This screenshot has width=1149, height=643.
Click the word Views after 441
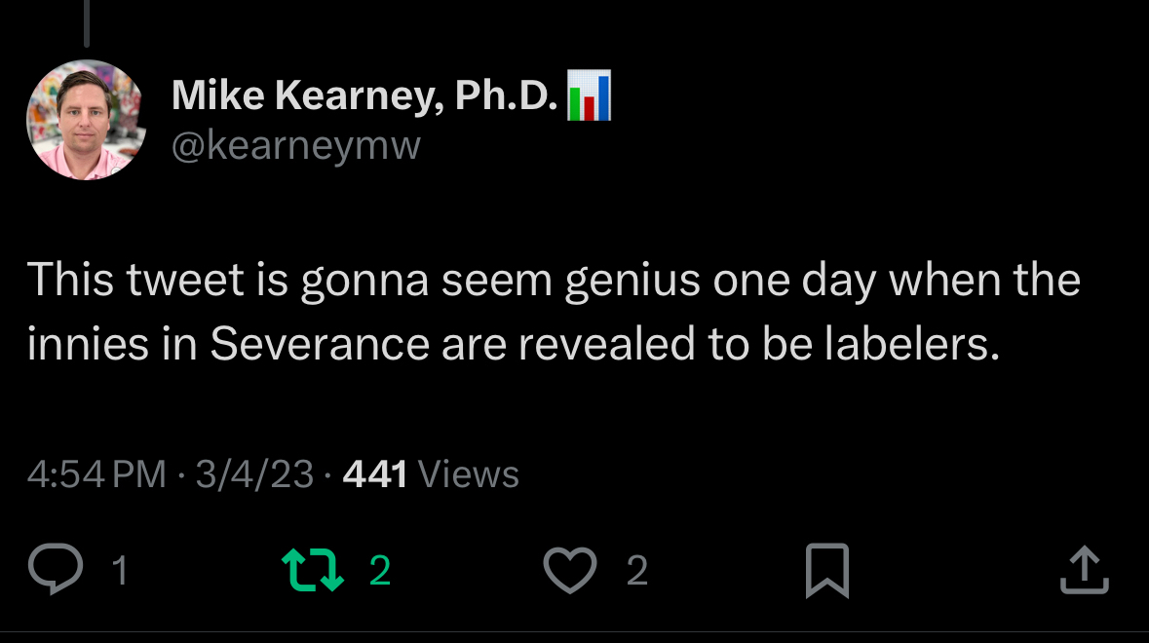click(468, 474)
